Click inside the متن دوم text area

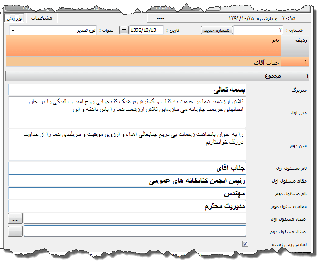pyautogui.click(x=127, y=145)
